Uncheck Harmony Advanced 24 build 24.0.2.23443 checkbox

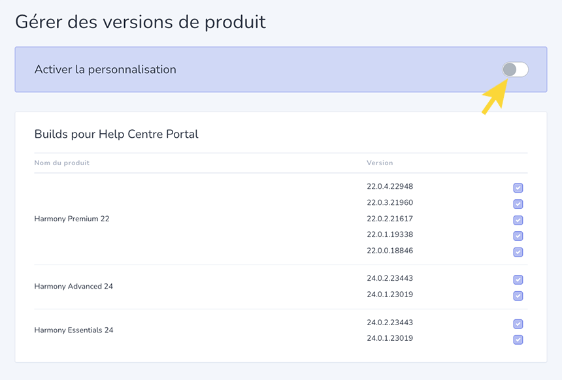coord(518,279)
